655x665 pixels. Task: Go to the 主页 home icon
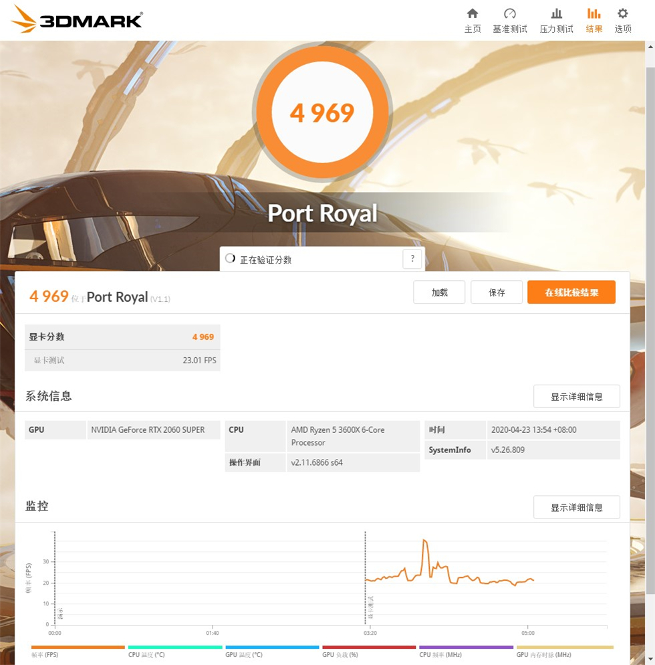pos(473,13)
